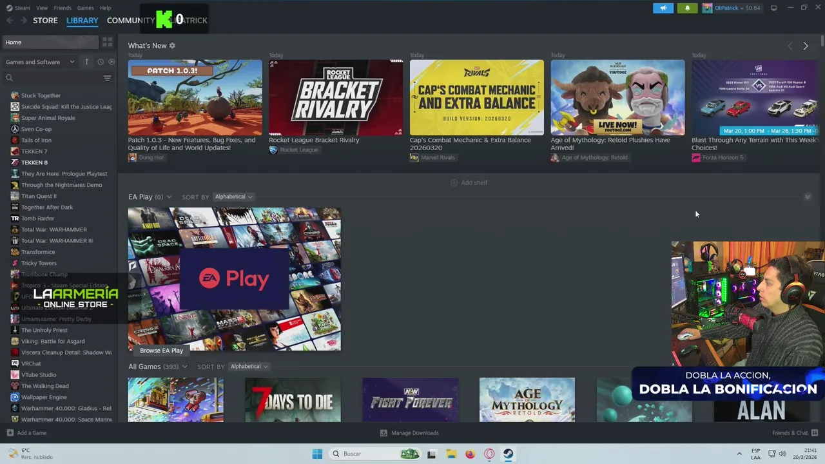Open Age of Mythology Retold game tile
This screenshot has width=825, height=464.
point(527,400)
